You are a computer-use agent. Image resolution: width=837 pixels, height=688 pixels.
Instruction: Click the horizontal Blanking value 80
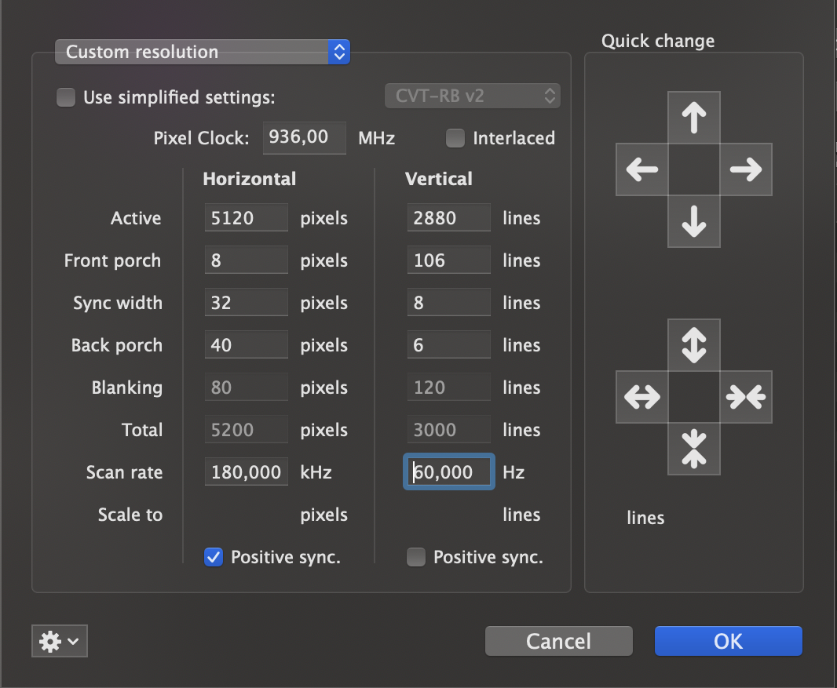click(x=247, y=388)
